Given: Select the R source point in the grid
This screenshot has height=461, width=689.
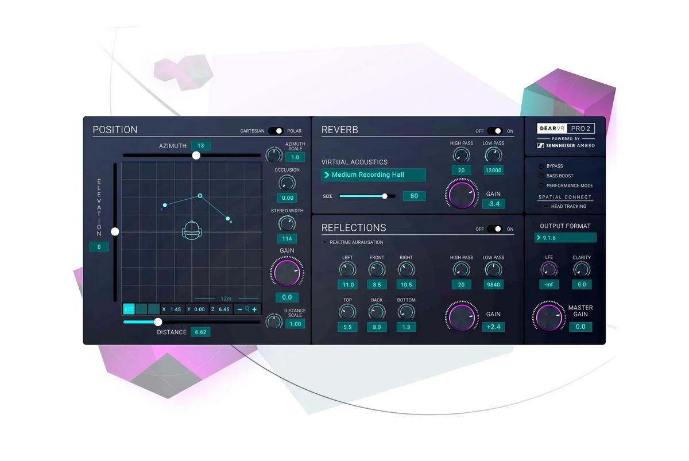Looking at the screenshot, I should click(x=228, y=219).
